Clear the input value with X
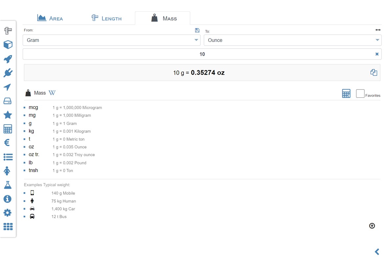This screenshot has height=258, width=388. tap(377, 54)
